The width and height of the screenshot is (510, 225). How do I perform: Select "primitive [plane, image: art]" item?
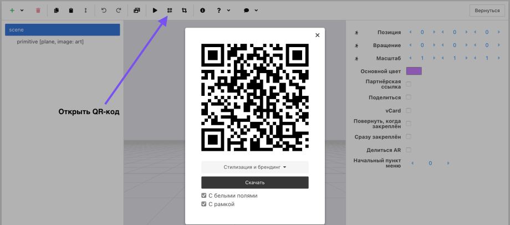(50, 42)
